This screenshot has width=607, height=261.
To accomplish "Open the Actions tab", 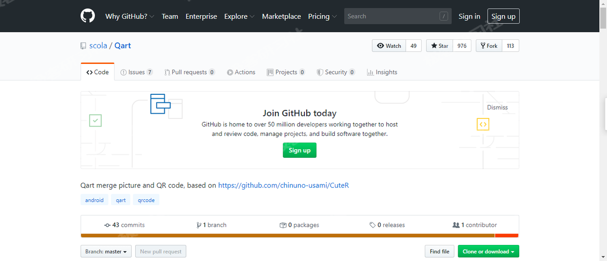I will 241,72.
